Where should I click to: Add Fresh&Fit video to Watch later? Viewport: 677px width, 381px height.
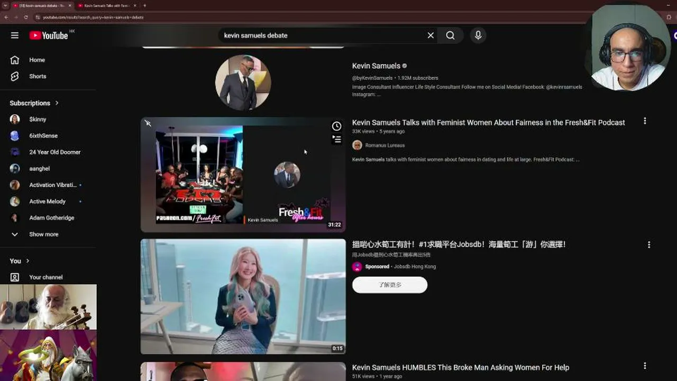[x=336, y=126]
